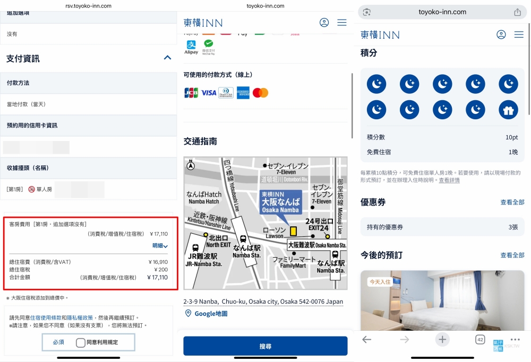
Task: Check the 同意利用規定 agreement checkbox
Action: (81, 342)
